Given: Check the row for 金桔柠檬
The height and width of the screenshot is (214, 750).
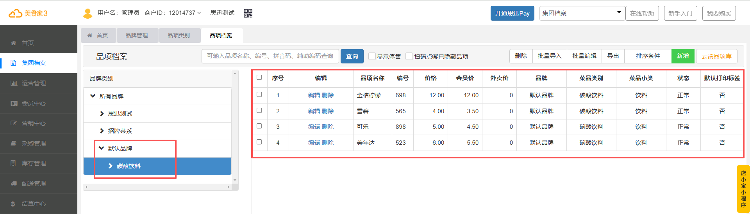Looking at the screenshot, I should coord(259,95).
